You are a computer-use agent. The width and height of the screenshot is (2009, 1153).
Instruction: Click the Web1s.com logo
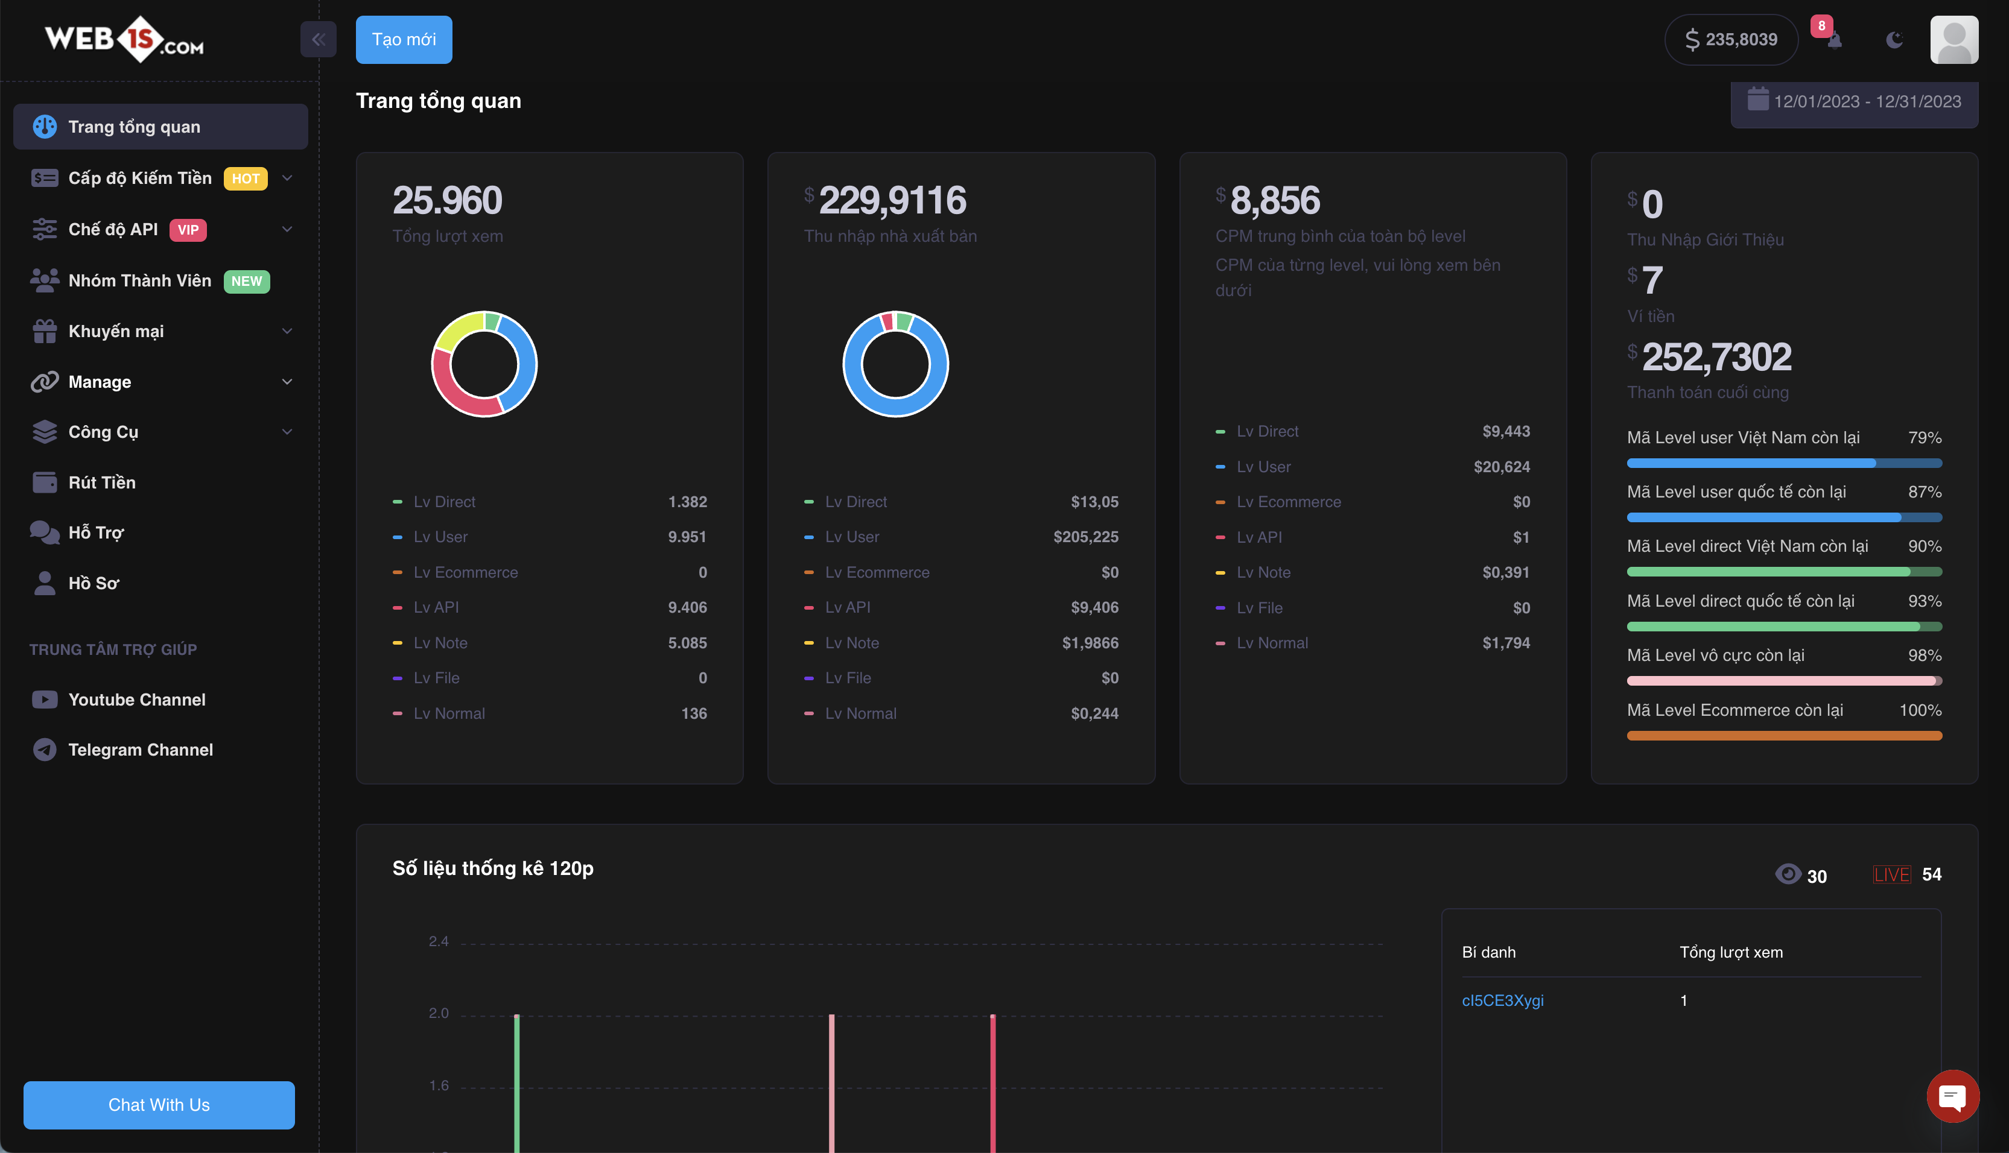[x=124, y=39]
